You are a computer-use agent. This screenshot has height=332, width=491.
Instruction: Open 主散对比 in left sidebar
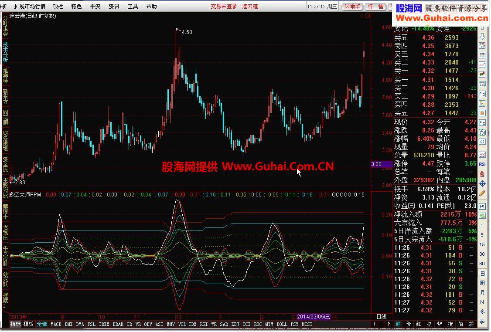tap(5, 188)
